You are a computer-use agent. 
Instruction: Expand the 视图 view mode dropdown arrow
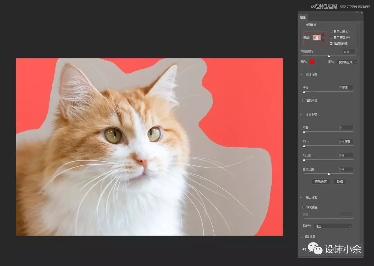[323, 38]
